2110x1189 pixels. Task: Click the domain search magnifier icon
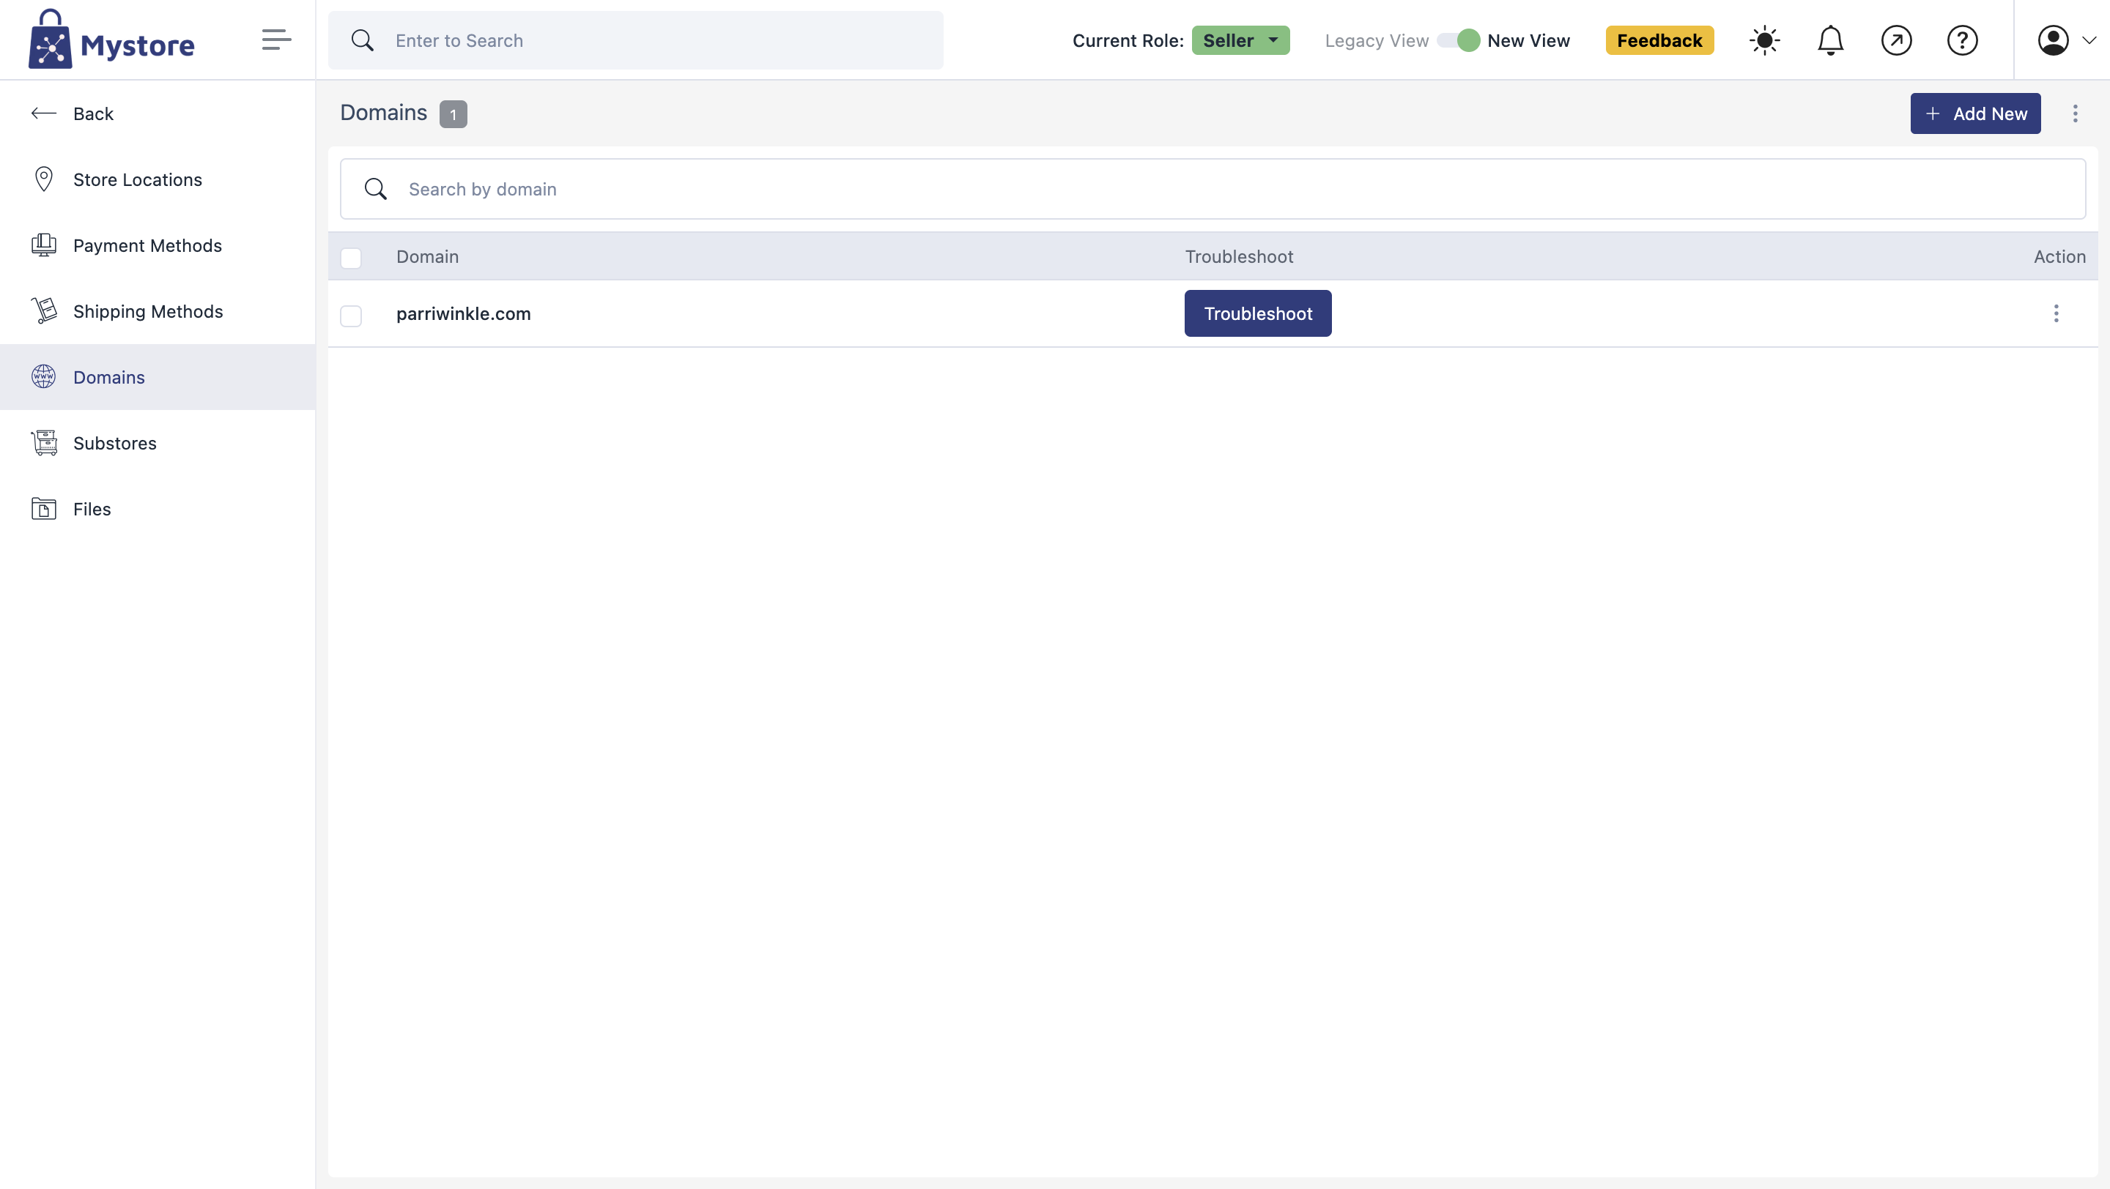[375, 189]
